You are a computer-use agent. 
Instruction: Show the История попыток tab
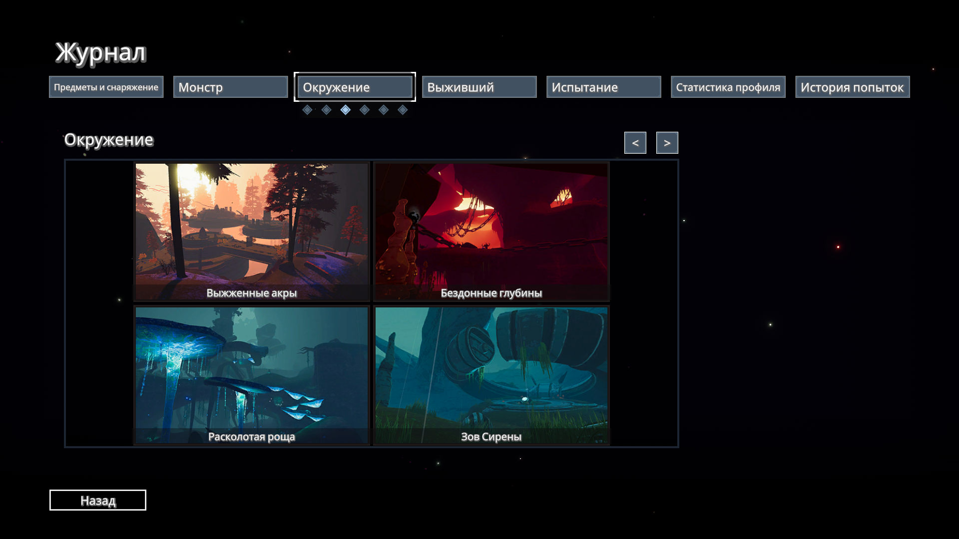point(852,87)
